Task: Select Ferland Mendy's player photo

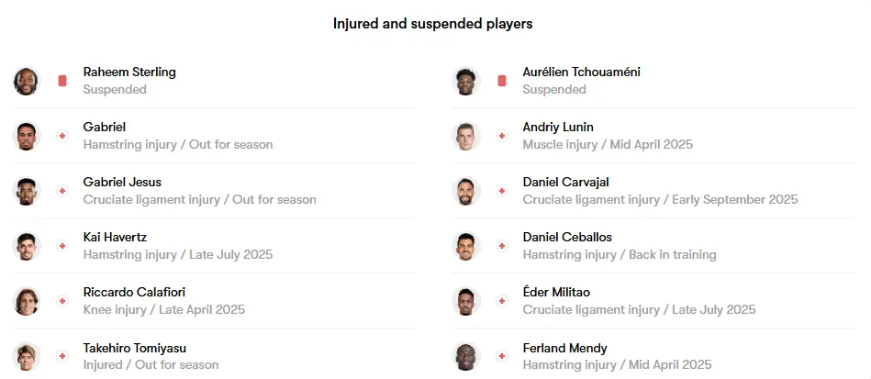Action: coord(465,356)
